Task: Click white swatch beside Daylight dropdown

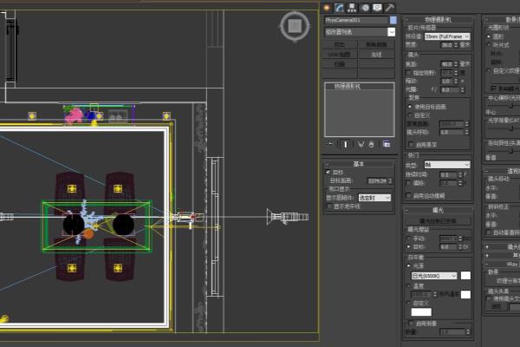Action: tap(465, 275)
